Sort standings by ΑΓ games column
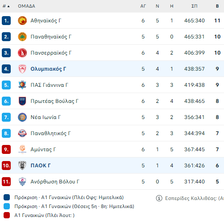 click(x=143, y=6)
